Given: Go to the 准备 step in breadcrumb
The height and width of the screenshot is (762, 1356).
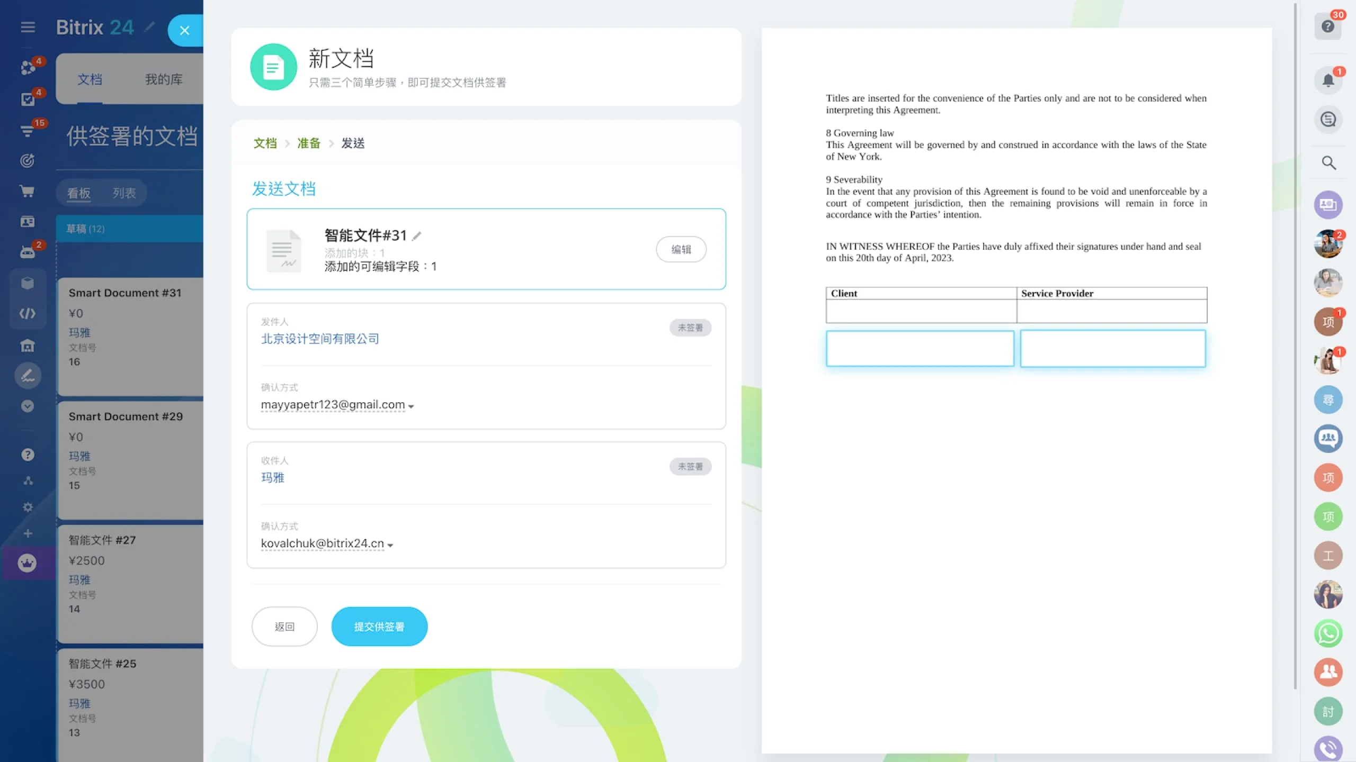Looking at the screenshot, I should (x=308, y=143).
